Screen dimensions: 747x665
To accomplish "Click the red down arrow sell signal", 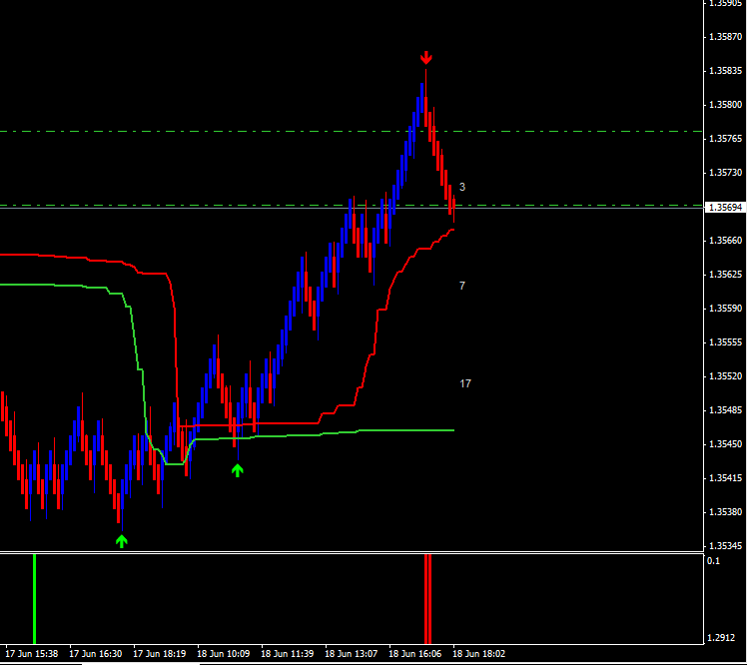I will point(425,58).
